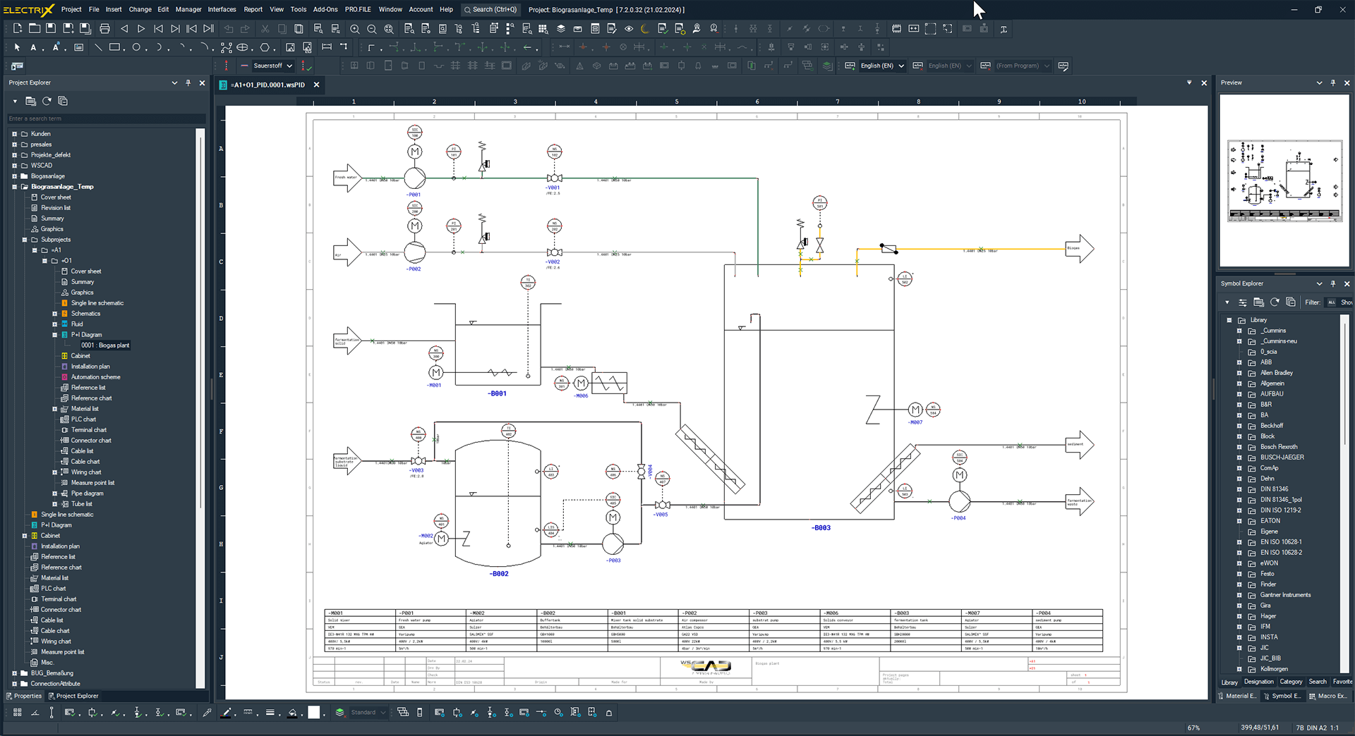Collapse the P+I Diagram tree node
The image size is (1355, 736).
[54, 335]
